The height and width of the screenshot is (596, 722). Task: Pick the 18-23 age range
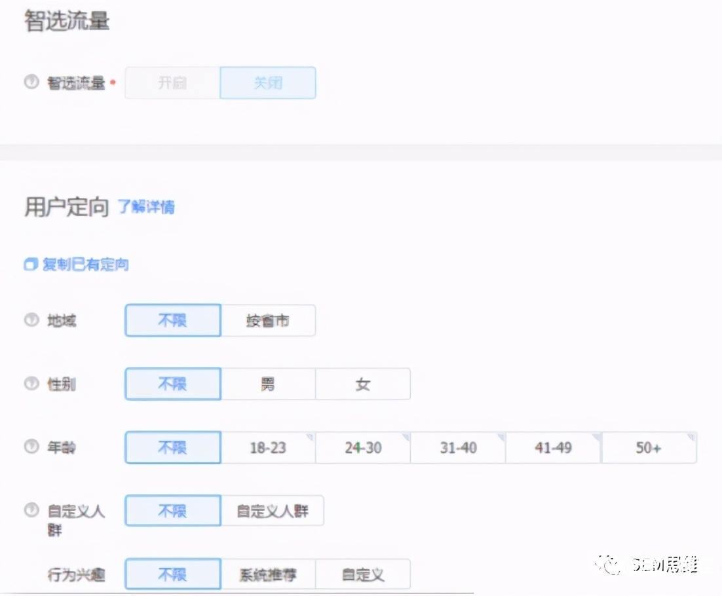pyautogui.click(x=268, y=447)
